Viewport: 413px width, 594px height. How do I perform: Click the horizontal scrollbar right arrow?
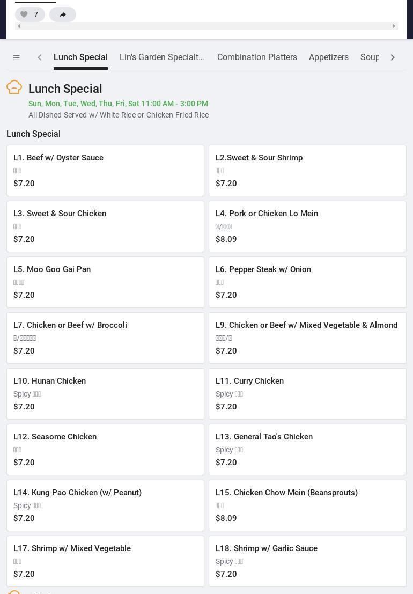[x=394, y=26]
